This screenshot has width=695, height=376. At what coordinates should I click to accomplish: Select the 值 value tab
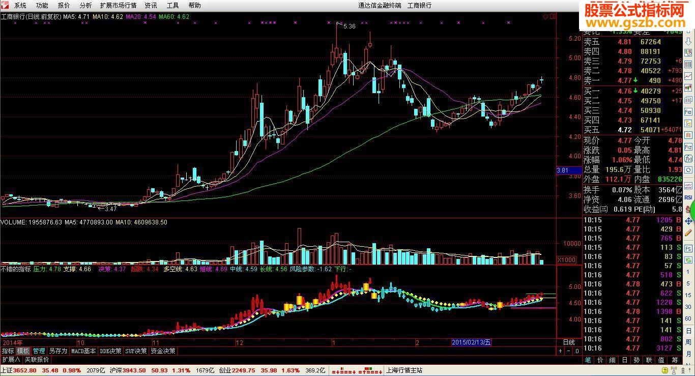point(661,360)
